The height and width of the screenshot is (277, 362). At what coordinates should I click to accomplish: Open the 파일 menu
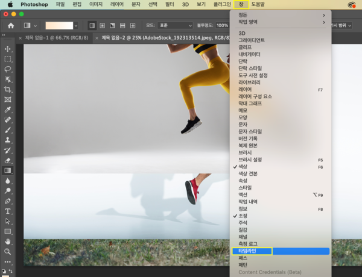pos(60,4)
